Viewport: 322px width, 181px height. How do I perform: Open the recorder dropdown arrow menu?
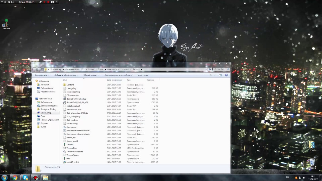tap(2, 2)
